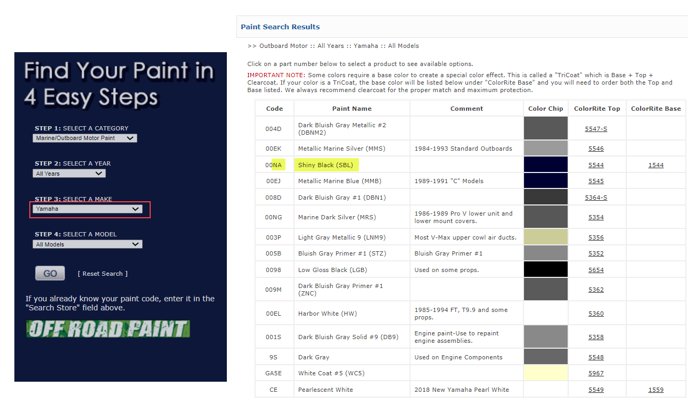Image resolution: width=688 pixels, height=403 pixels.
Task: Click the ColorRite Base column header
Action: click(656, 109)
